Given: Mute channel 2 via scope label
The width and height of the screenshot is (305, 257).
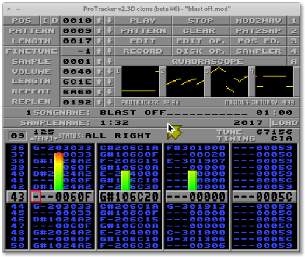Looking at the screenshot, I should 163,71.
